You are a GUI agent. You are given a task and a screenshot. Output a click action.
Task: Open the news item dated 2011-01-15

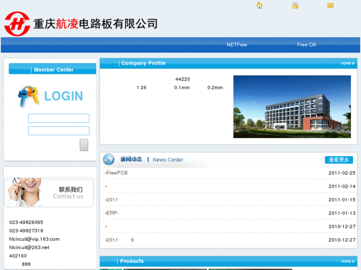pos(112,200)
